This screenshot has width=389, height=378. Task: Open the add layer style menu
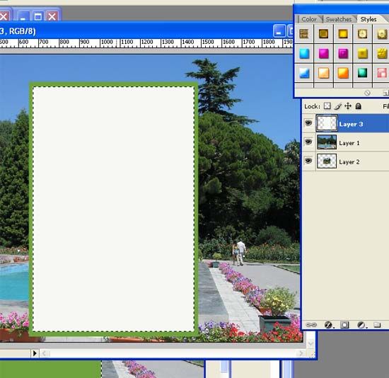(x=328, y=325)
